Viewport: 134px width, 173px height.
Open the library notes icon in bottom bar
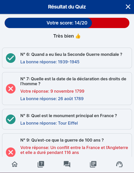(93, 164)
